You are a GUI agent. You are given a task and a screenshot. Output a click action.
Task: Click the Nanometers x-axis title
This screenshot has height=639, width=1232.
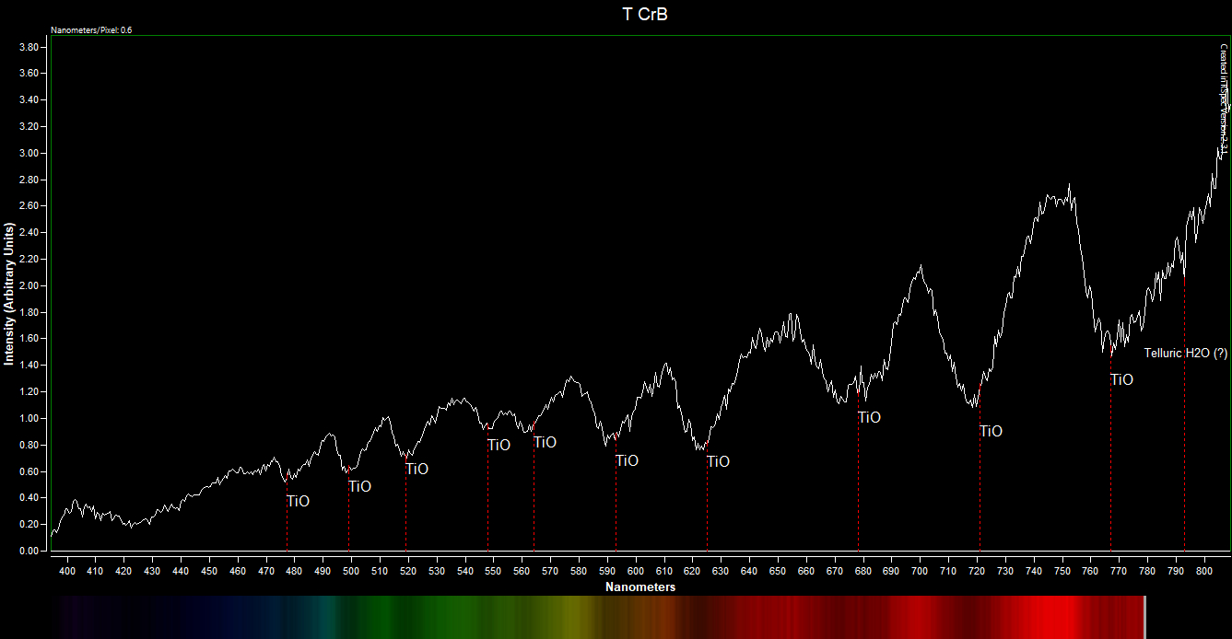640,587
